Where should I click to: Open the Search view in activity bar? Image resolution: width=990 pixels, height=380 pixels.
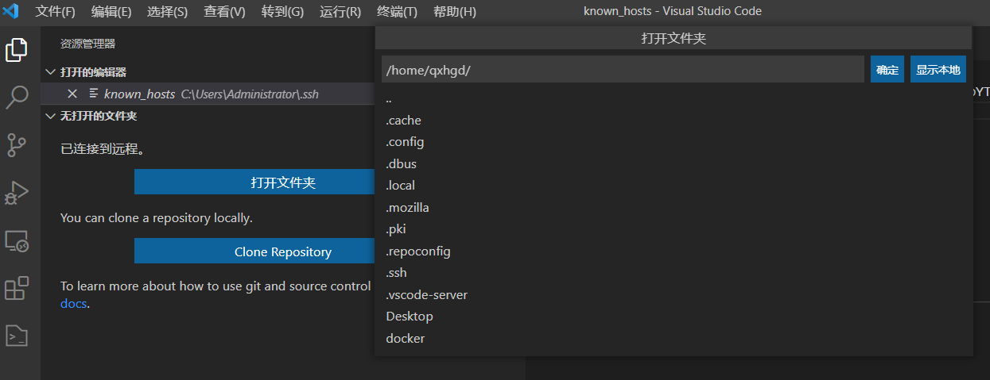click(x=17, y=98)
